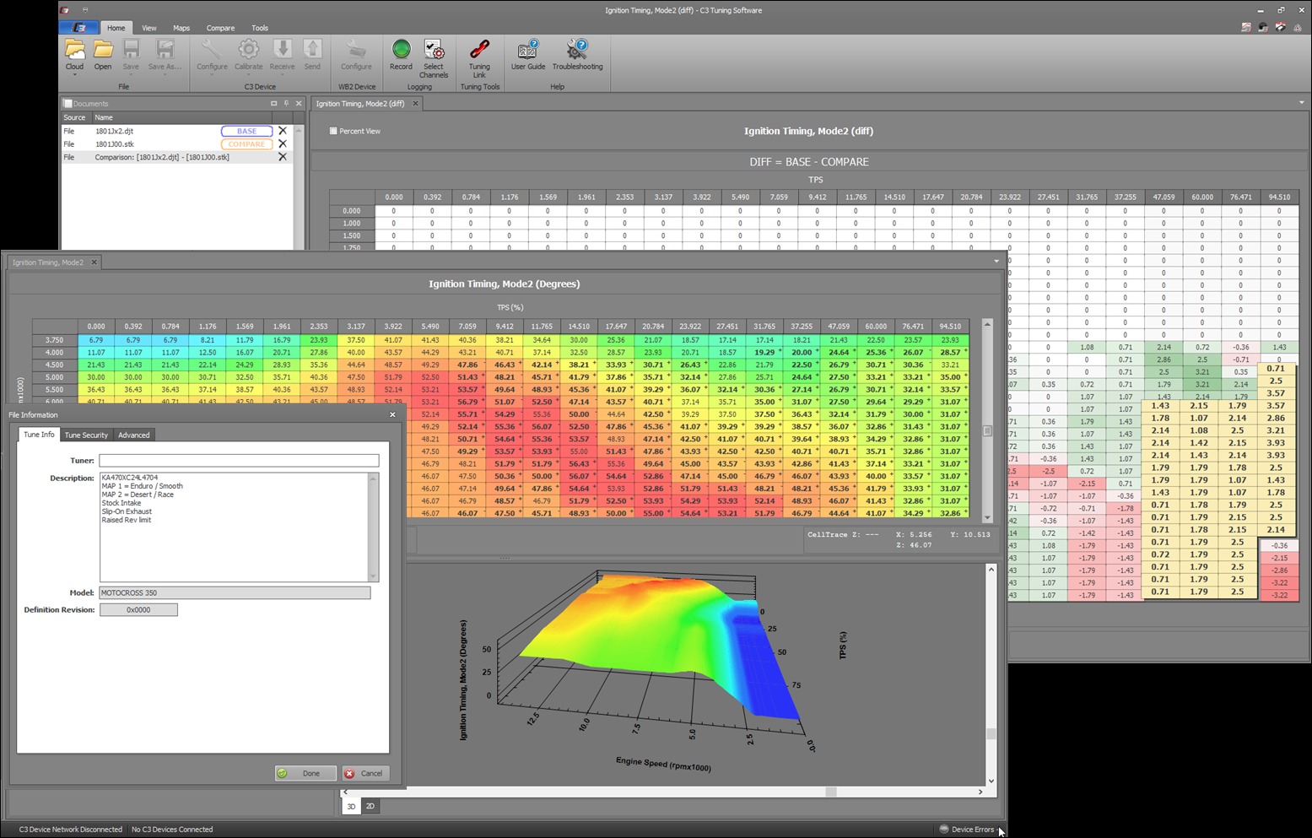Screen dimensions: 1312x838
Task: Click Done in File Information dialog
Action: click(305, 773)
